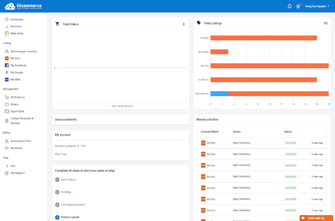Click the Activities bar-chart icon
Image resolution: width=335 pixels, height=221 pixels.
(6, 26)
